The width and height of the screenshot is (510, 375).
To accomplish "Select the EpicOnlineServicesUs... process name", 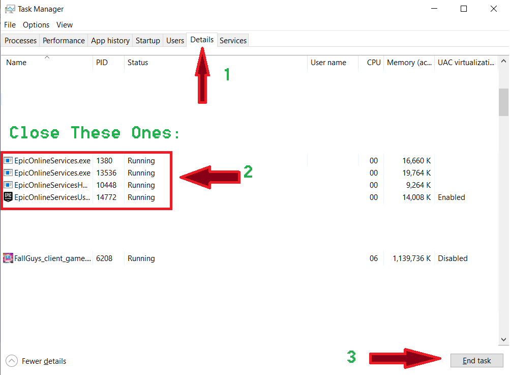I will pyautogui.click(x=52, y=197).
